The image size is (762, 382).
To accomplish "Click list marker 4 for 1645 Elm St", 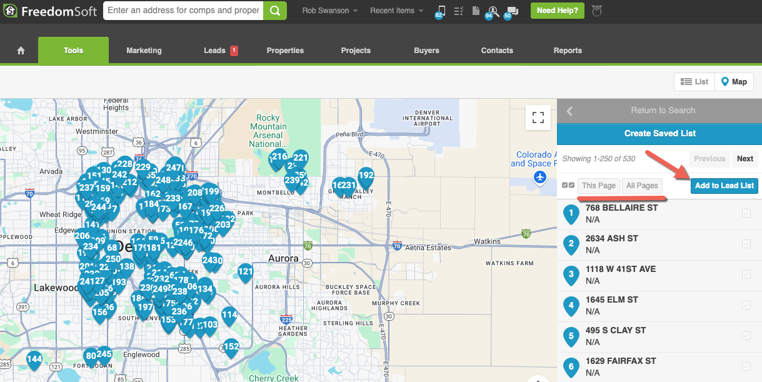I will tap(571, 306).
